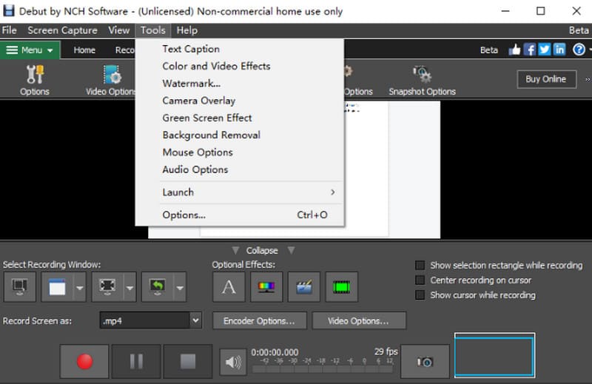This screenshot has height=384, width=592.
Task: Stop the recording
Action: 188,361
